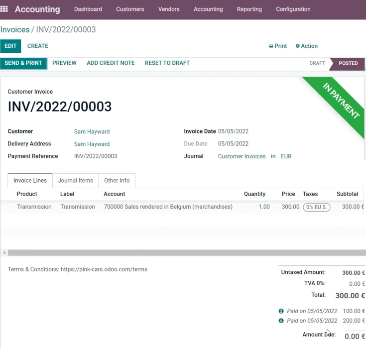This screenshot has width=366, height=348.
Task: Click the 300.00 price cell
Action: click(x=290, y=207)
